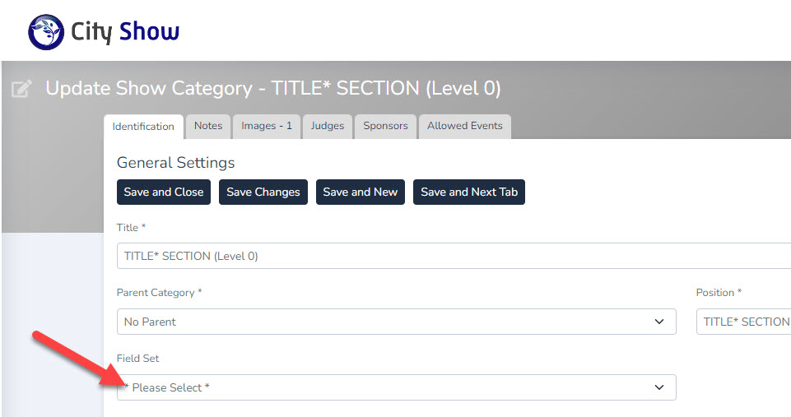Switch to the Identification tab

point(143,127)
